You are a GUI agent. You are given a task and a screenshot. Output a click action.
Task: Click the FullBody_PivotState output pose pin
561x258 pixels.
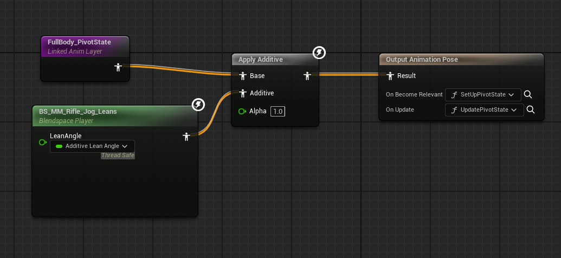[118, 67]
